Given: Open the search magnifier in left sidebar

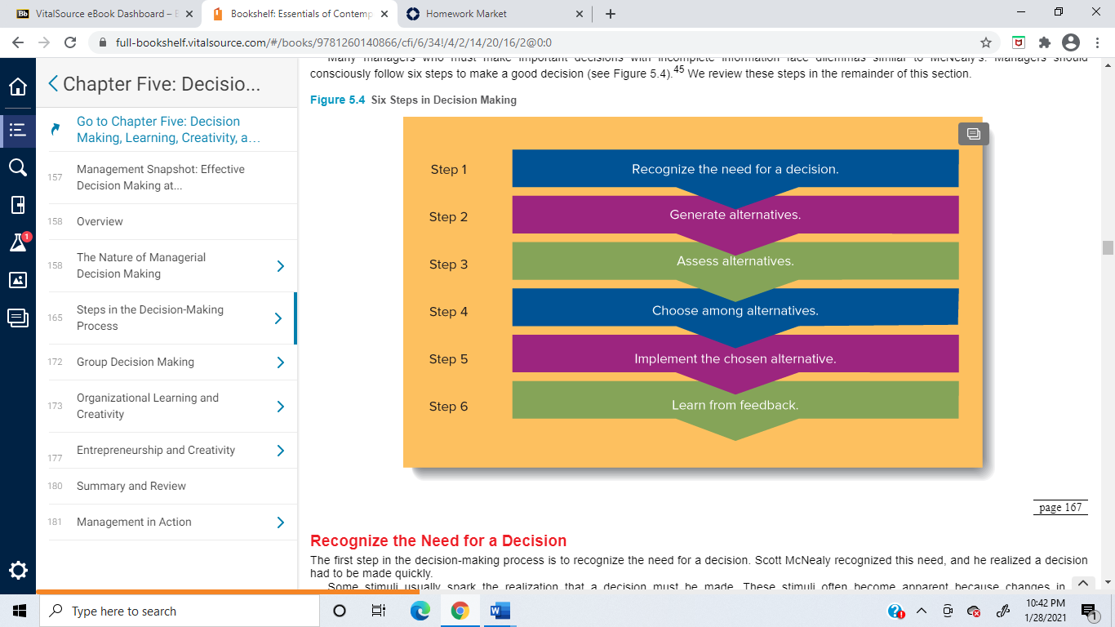Looking at the screenshot, I should pyautogui.click(x=18, y=167).
